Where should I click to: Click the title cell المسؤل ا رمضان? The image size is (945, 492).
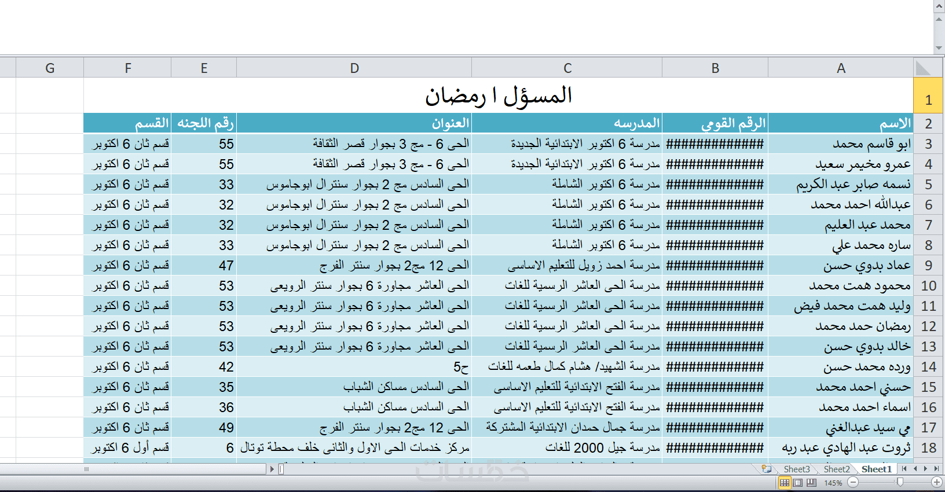click(499, 96)
